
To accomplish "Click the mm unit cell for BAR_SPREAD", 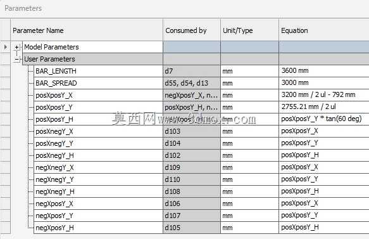I will coord(249,83).
